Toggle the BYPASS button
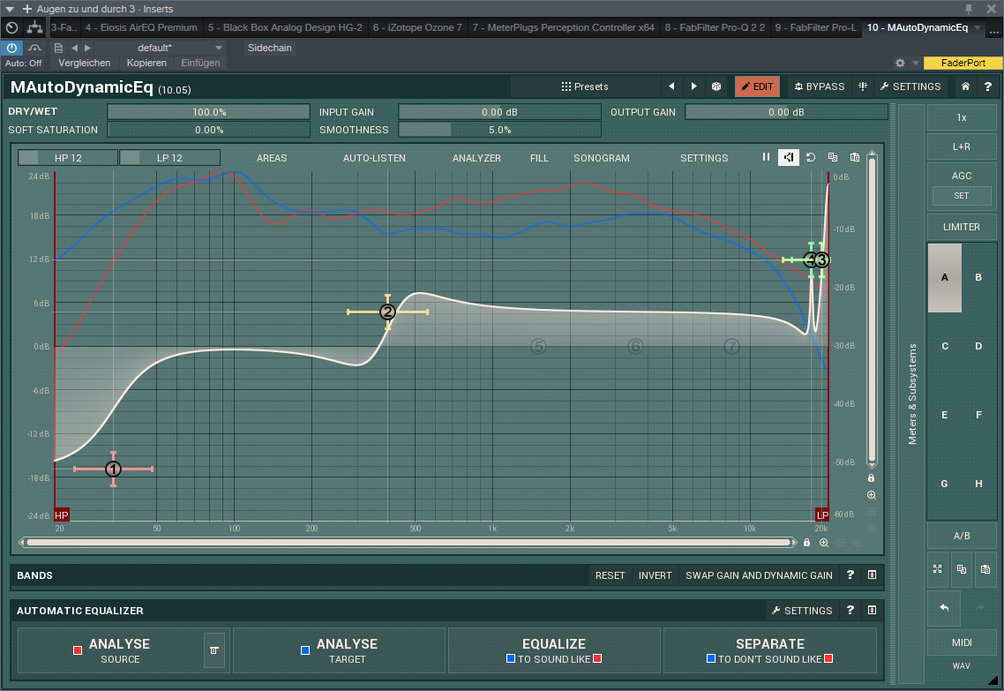Screen dimensions: 1004x691 820,86
